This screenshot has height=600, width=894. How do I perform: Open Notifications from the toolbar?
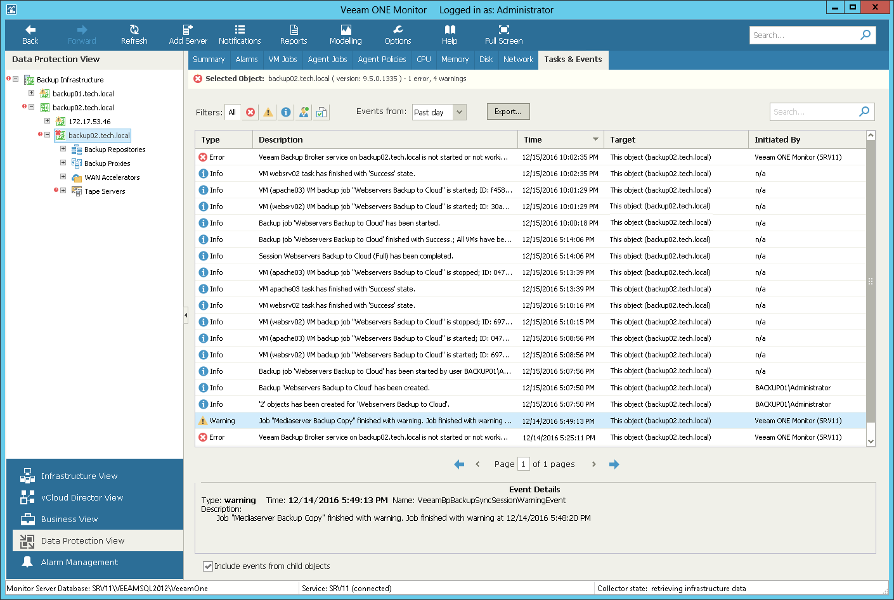(240, 35)
